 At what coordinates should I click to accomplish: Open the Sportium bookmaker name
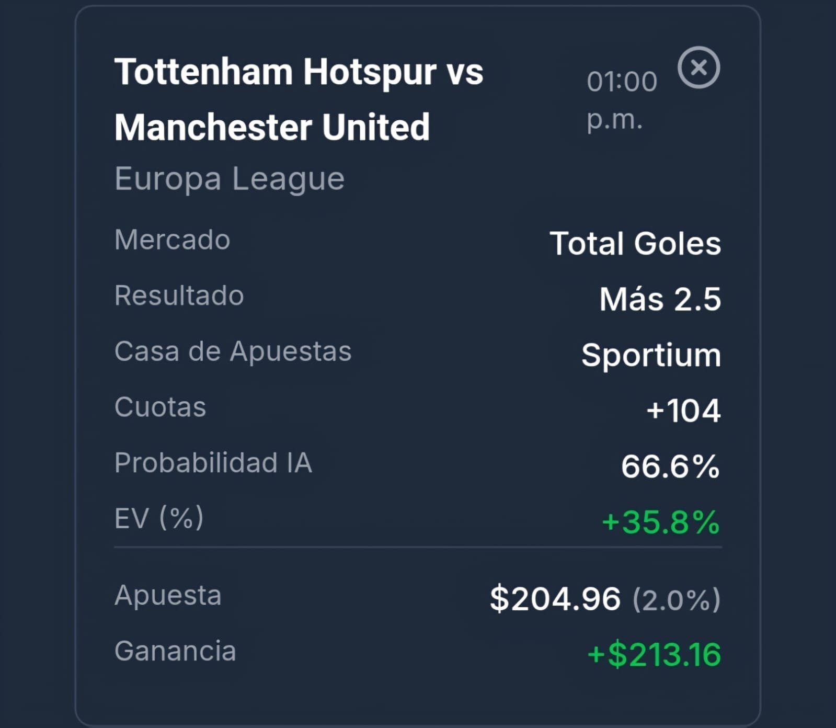651,356
